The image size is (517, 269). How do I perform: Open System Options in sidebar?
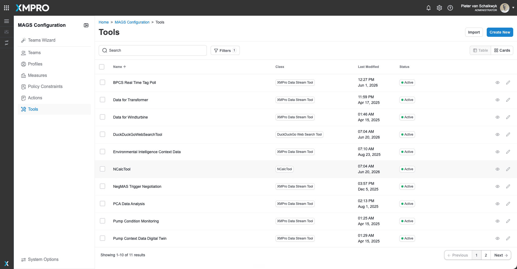pyautogui.click(x=54, y=260)
